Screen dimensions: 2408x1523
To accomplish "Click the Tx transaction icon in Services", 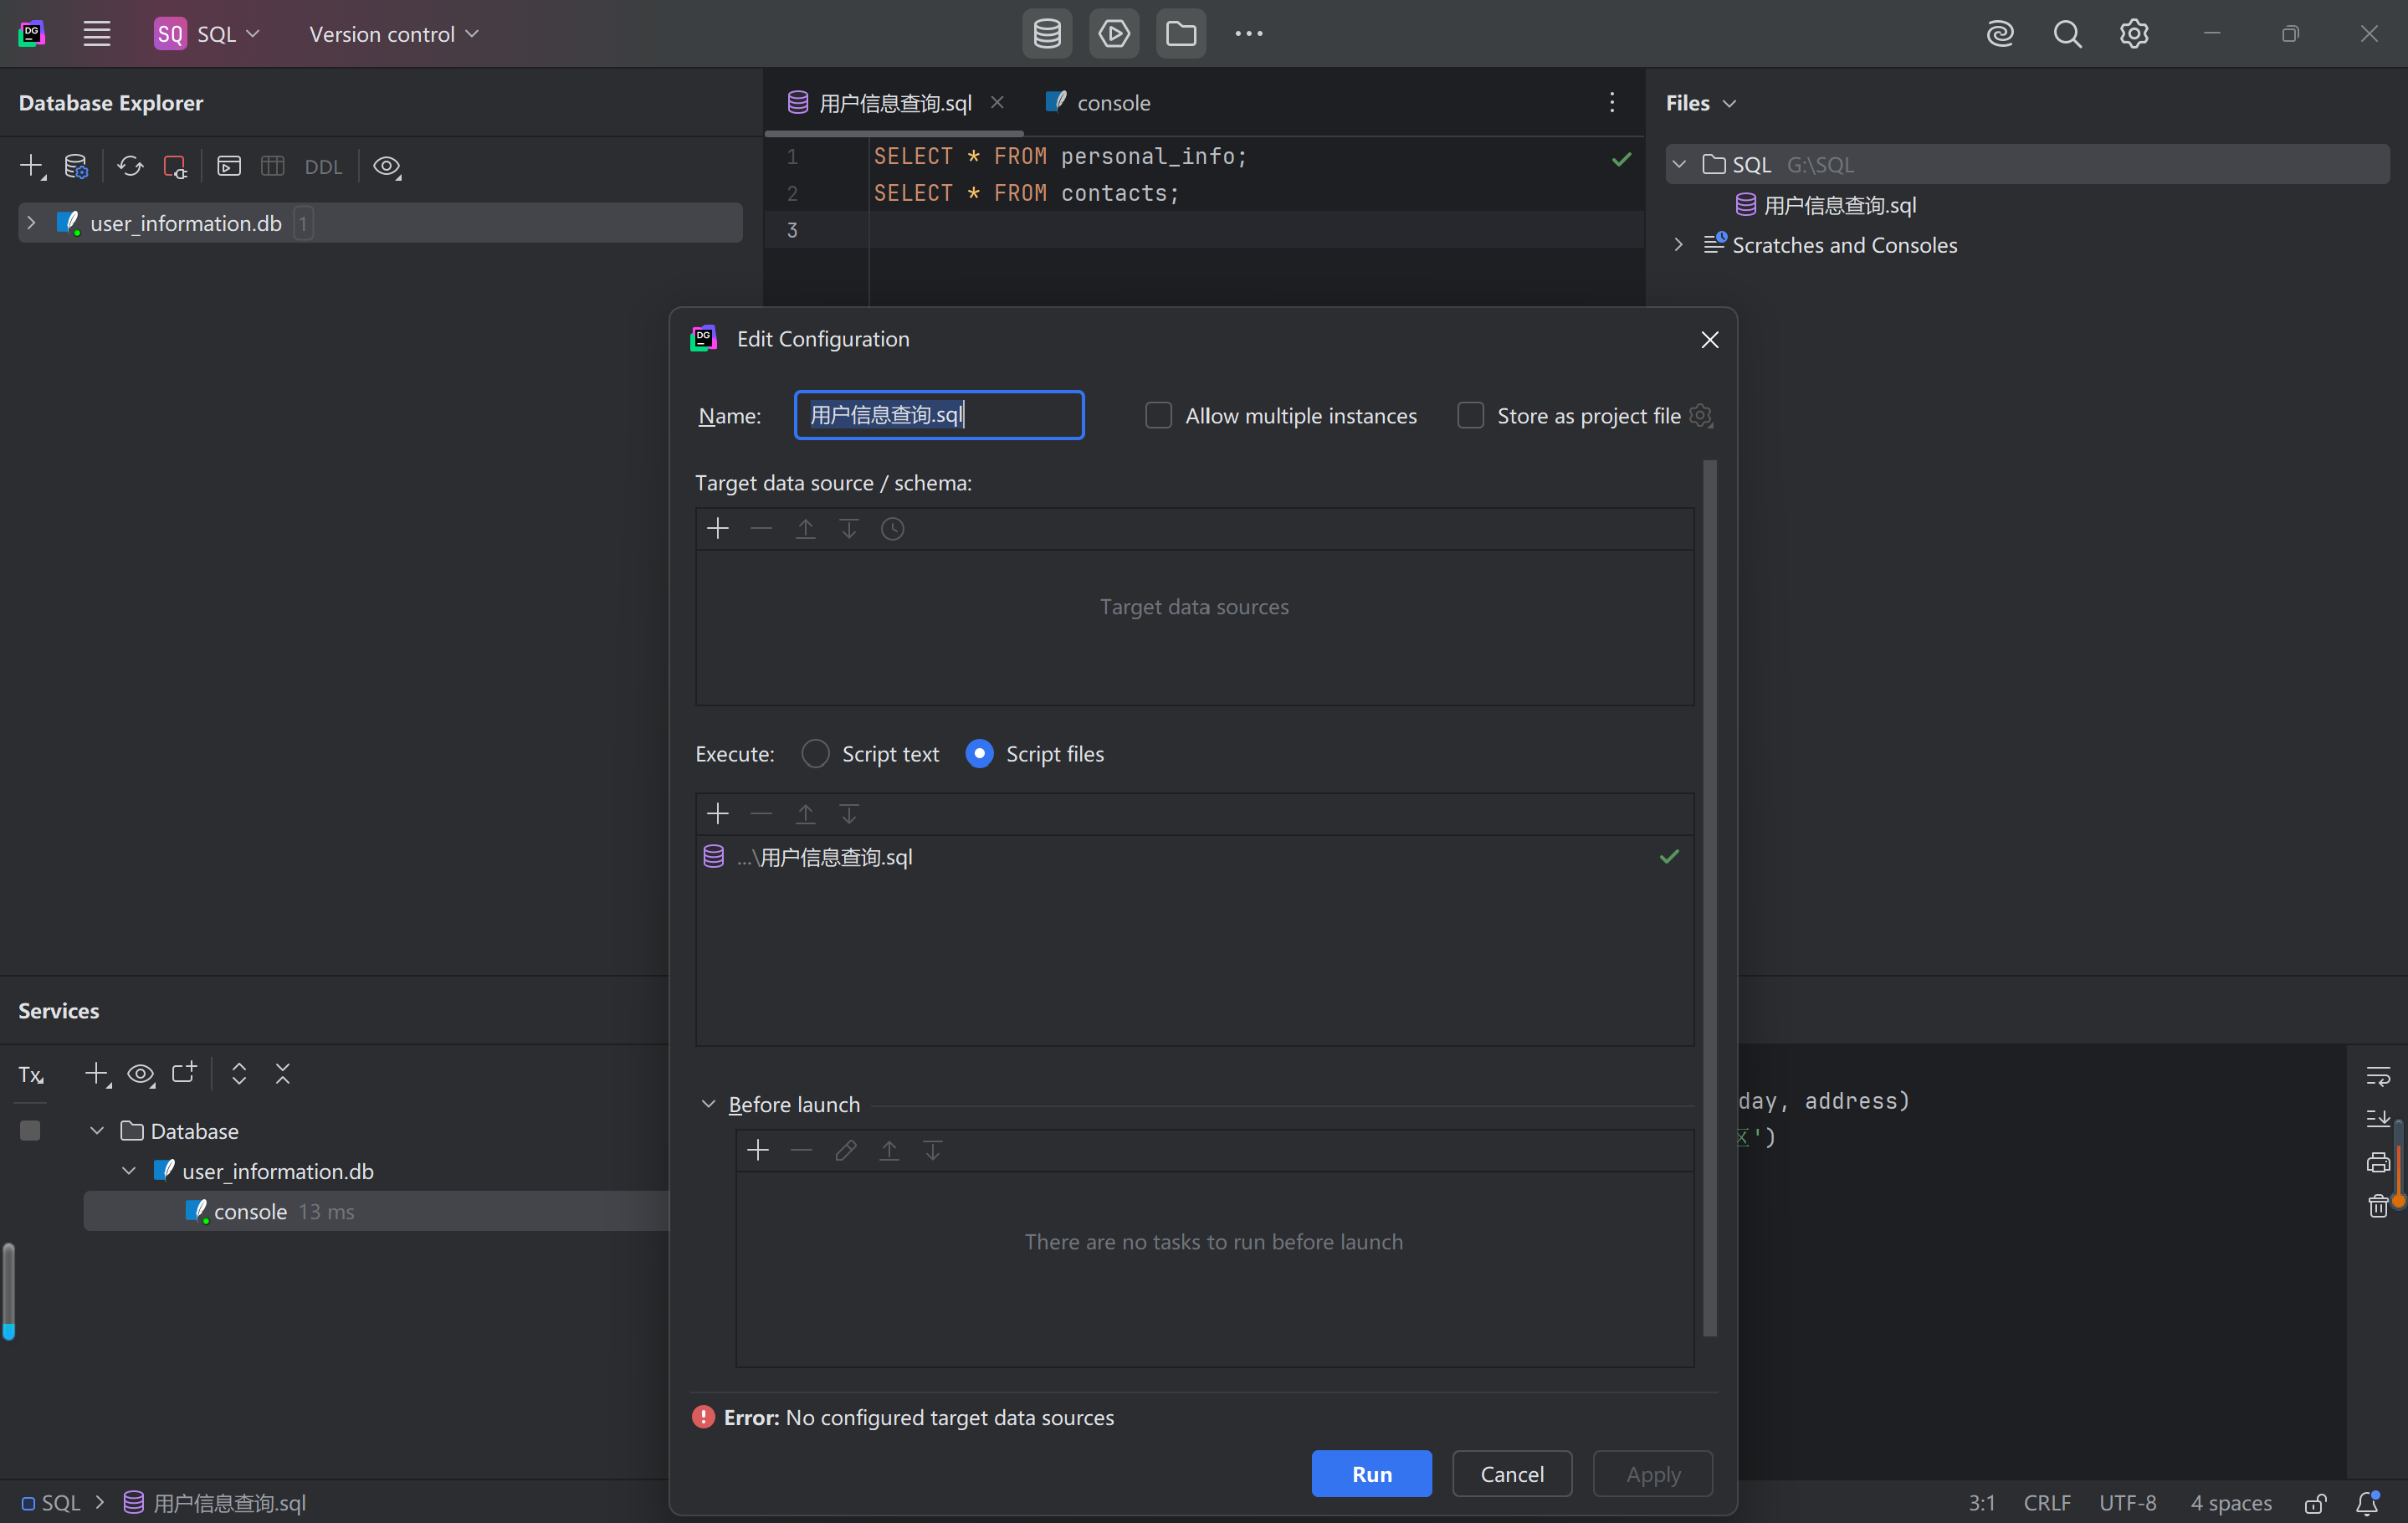I will pyautogui.click(x=31, y=1074).
